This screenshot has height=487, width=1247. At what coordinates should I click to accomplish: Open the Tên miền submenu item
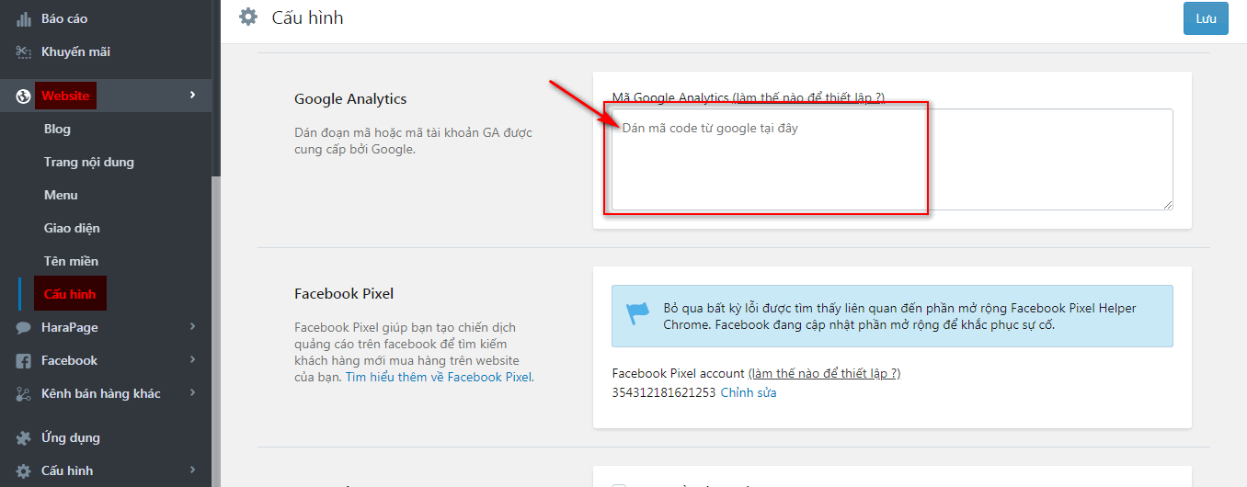[71, 261]
